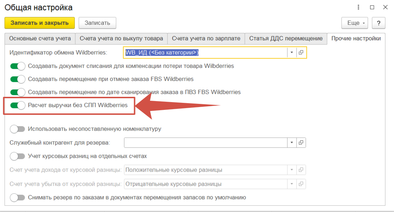Enable Использовать несопоставленную номенклатуру
This screenshot has width=394, height=212.
tap(18, 129)
